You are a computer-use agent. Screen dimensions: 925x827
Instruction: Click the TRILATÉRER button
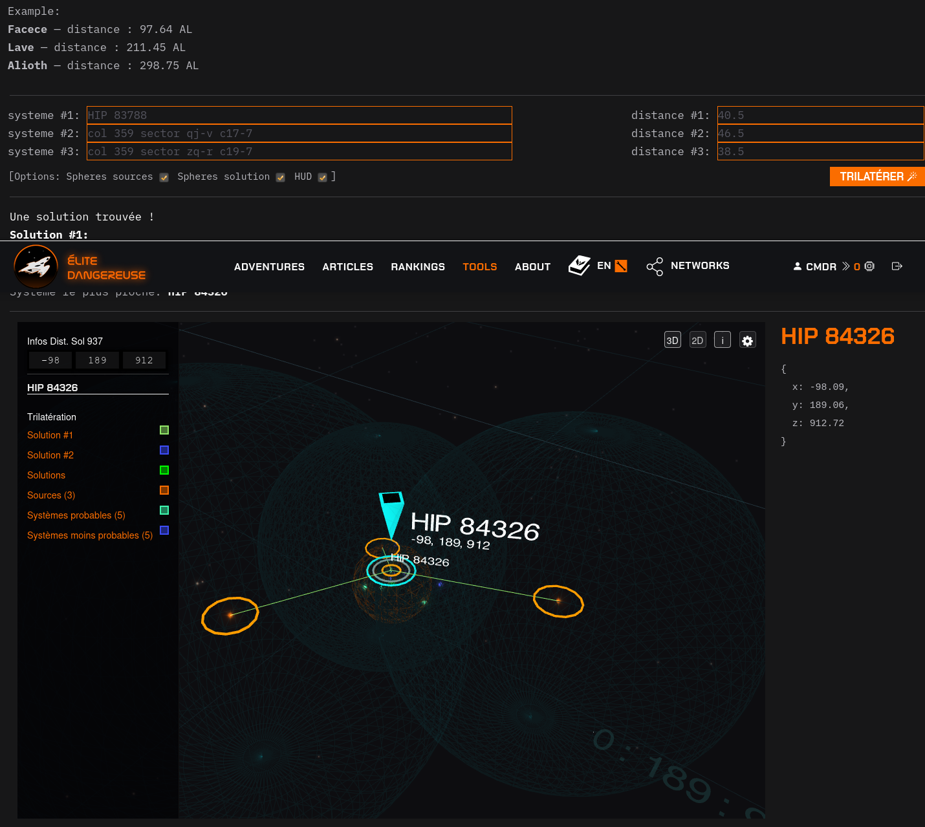[x=877, y=177]
